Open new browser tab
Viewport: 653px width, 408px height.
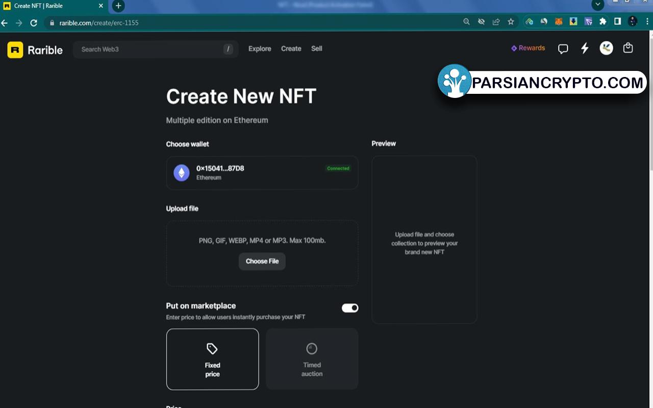(118, 6)
